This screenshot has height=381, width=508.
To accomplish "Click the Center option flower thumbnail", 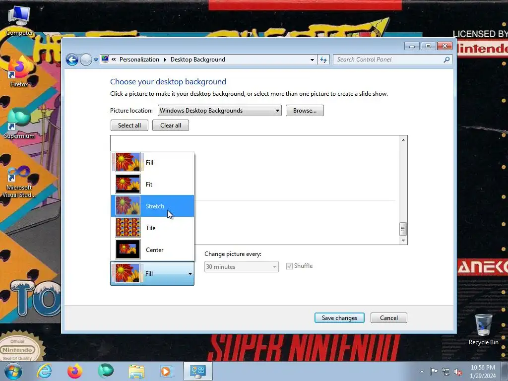I will point(128,249).
